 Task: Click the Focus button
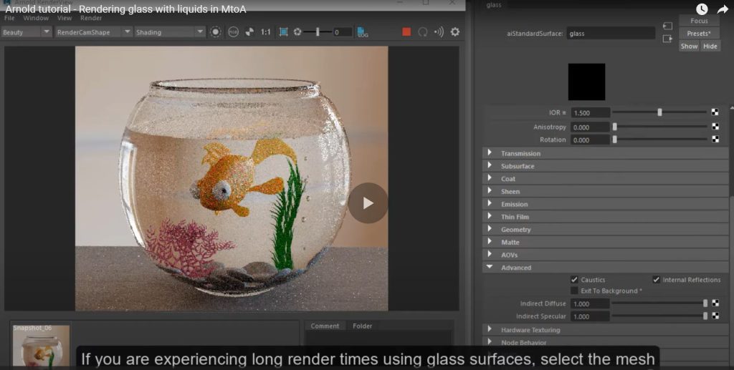click(x=699, y=21)
